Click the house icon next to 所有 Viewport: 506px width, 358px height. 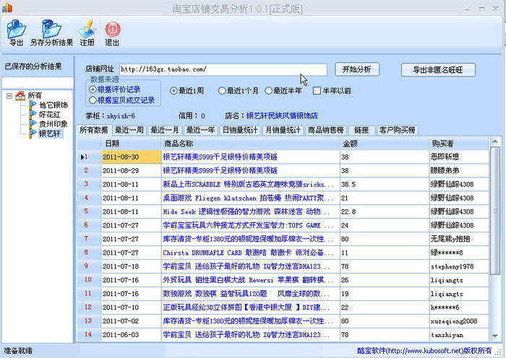(x=20, y=95)
